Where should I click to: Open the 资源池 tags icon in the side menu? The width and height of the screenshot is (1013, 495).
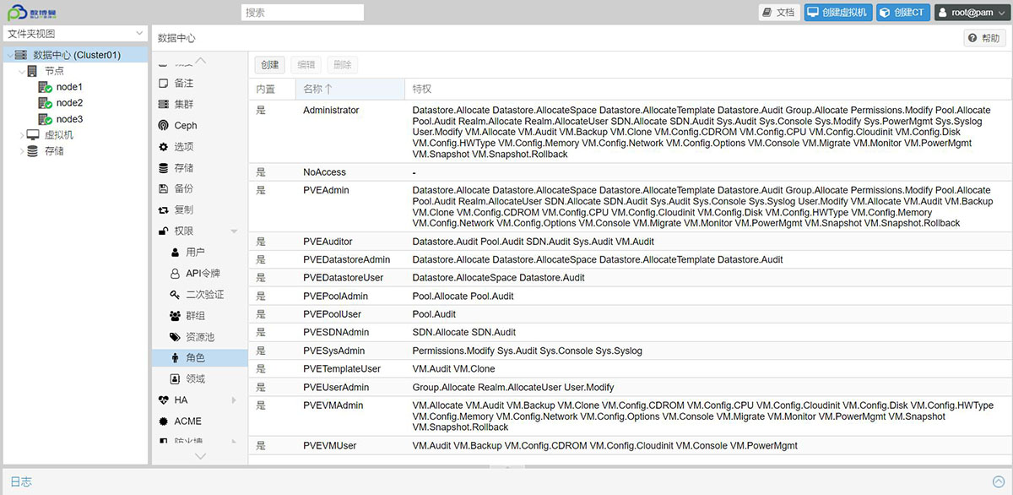tap(175, 337)
